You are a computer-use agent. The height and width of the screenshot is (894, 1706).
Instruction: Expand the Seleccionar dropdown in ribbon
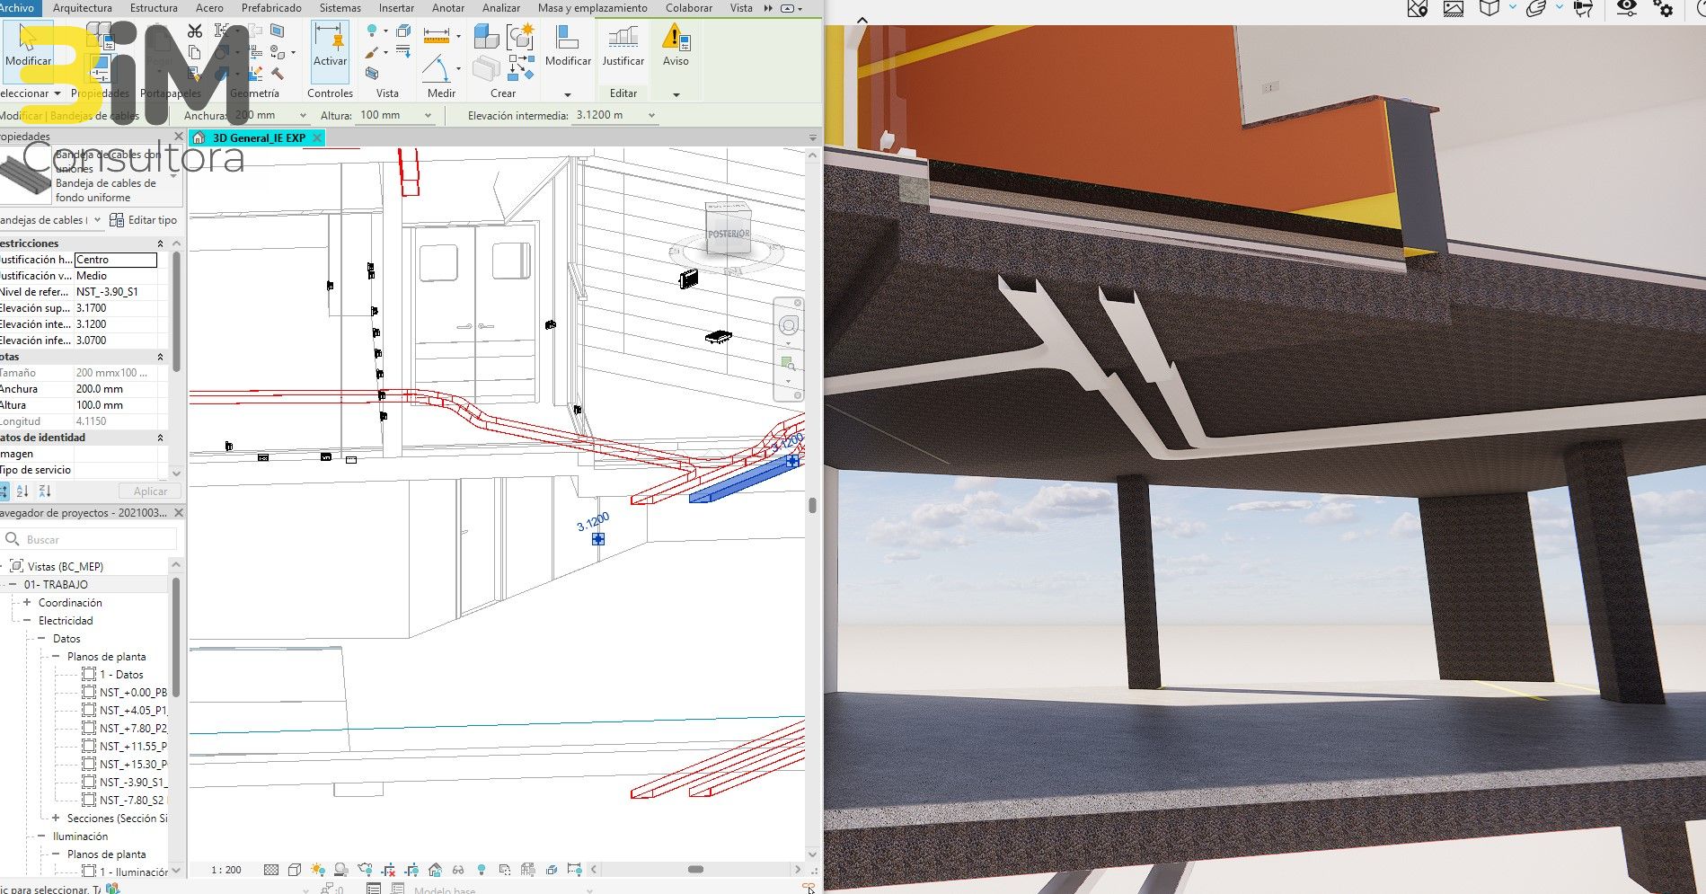31,93
